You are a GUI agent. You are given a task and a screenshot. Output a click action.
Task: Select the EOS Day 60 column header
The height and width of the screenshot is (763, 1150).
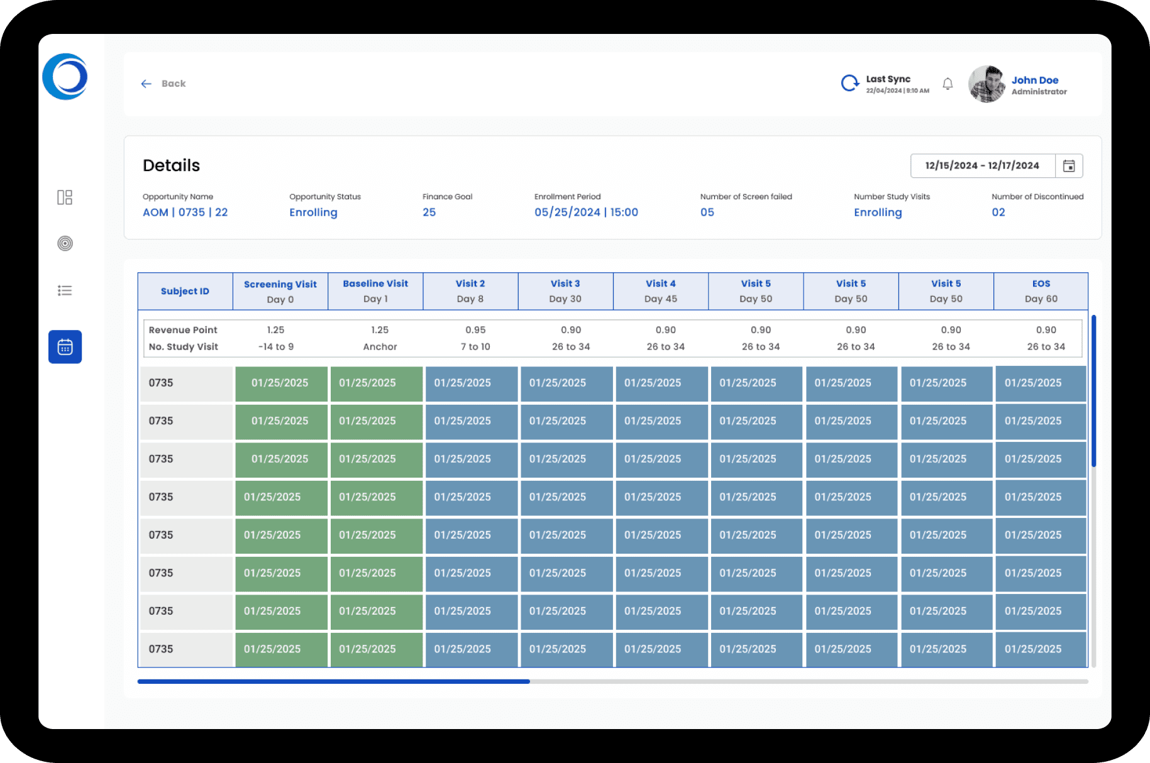1041,290
